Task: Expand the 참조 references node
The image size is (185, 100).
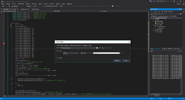Action: pos(153,20)
